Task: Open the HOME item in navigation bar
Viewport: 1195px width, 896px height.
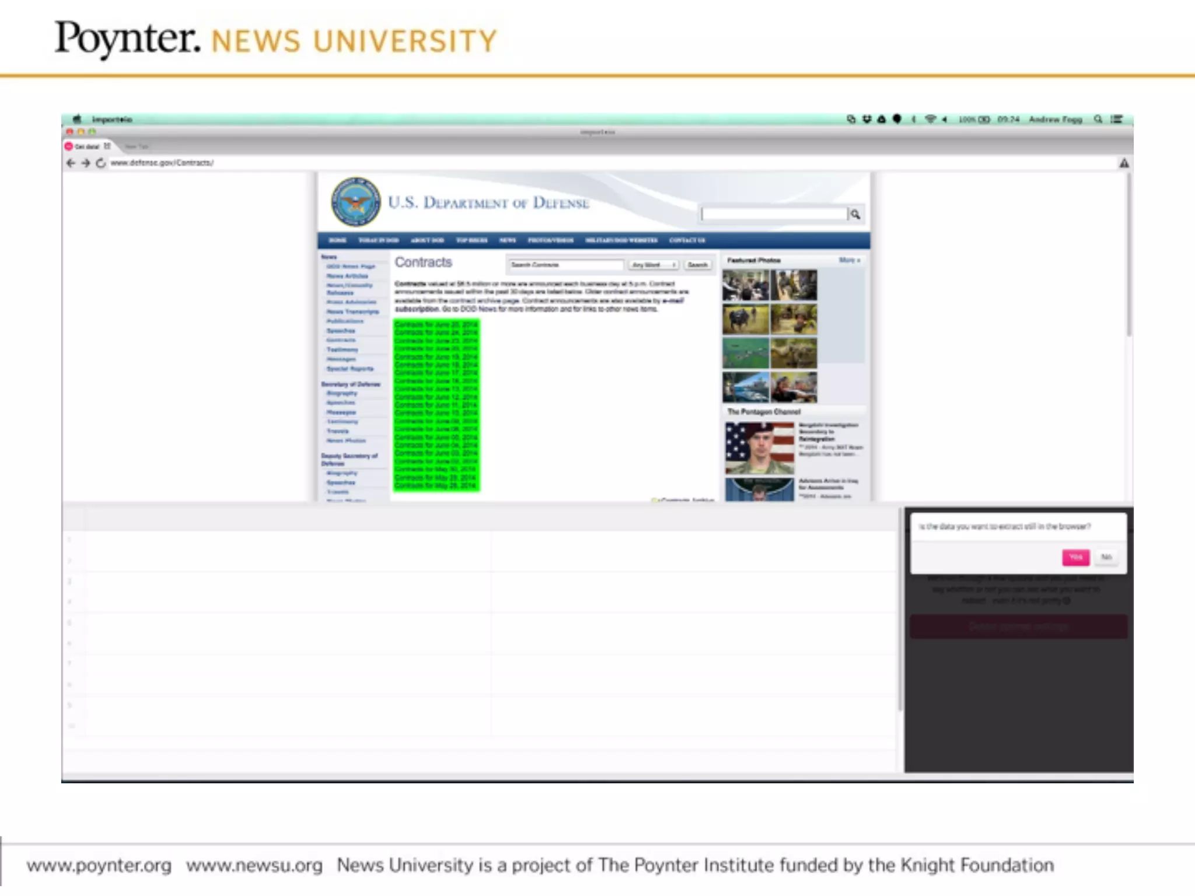Action: click(x=337, y=240)
